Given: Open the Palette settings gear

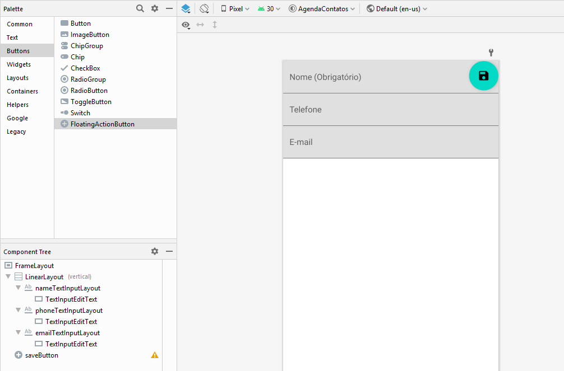Looking at the screenshot, I should click(x=155, y=8).
